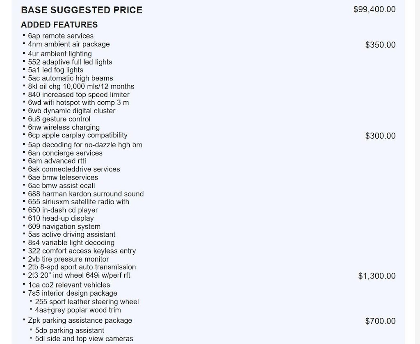Click the $300.00 price amount
The image size is (420, 344).
point(380,136)
